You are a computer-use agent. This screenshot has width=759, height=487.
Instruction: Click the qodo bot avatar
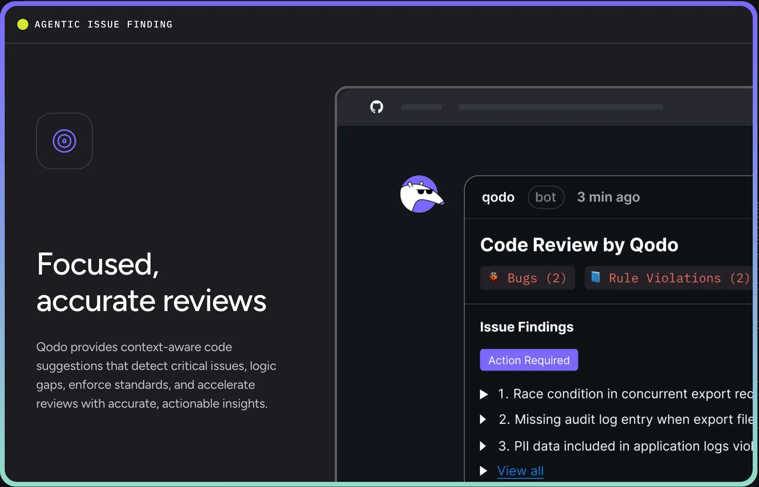point(422,194)
